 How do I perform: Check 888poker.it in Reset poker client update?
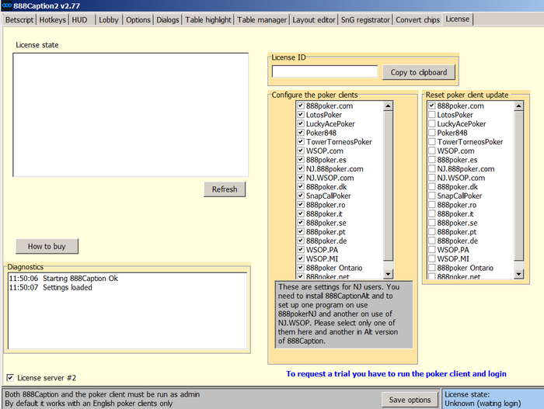click(x=432, y=213)
